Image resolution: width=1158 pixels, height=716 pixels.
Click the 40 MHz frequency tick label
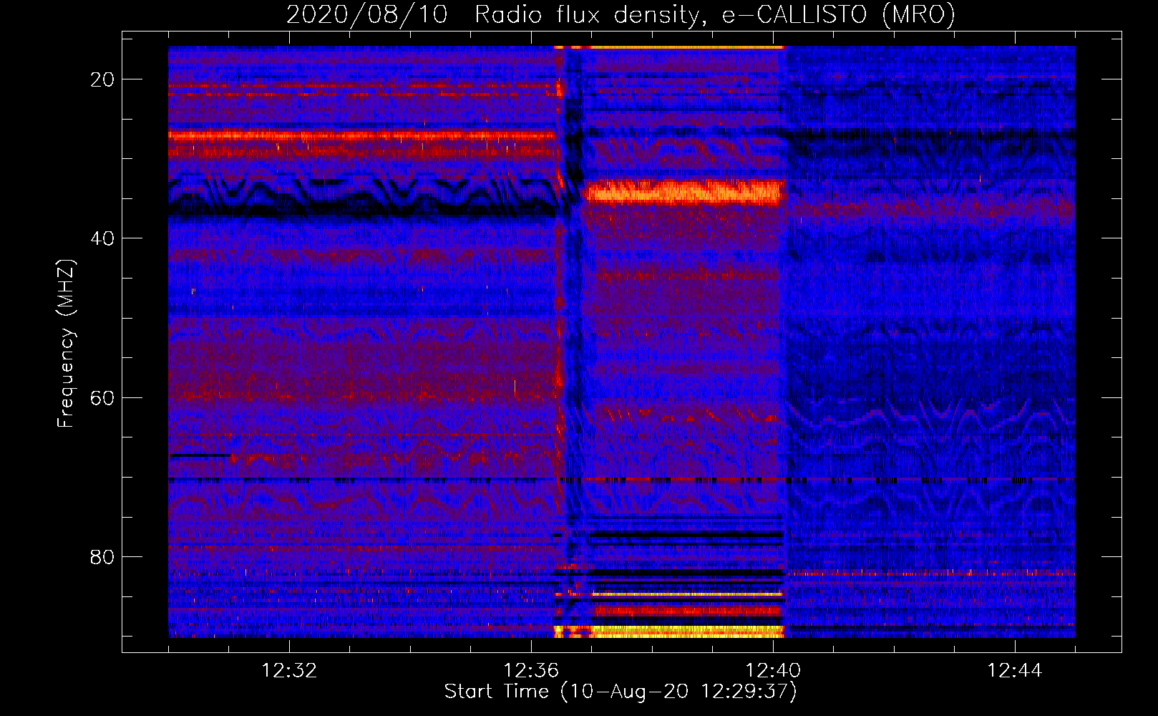pyautogui.click(x=102, y=238)
